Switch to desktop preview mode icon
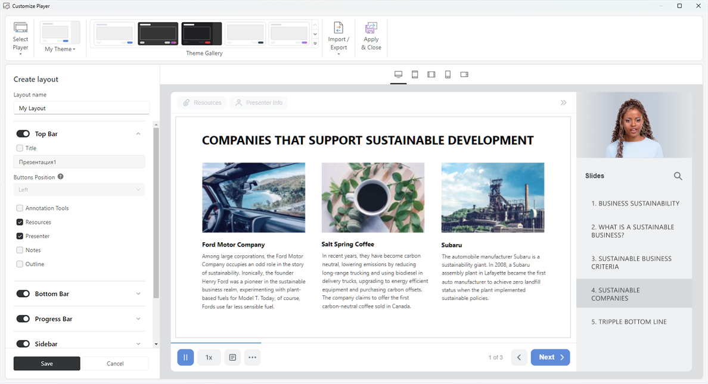 point(398,74)
